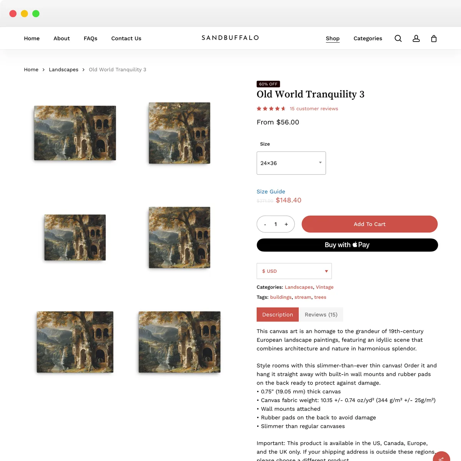
Task: Select the first product thumbnail image
Action: (75, 133)
